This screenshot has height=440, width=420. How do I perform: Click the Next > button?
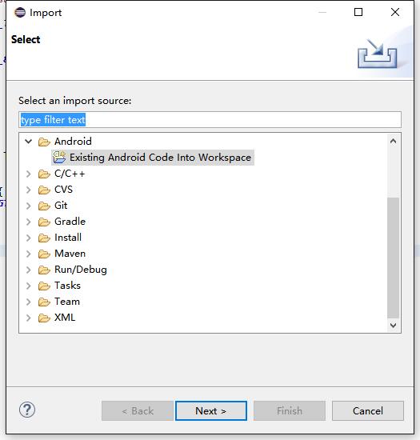211,411
